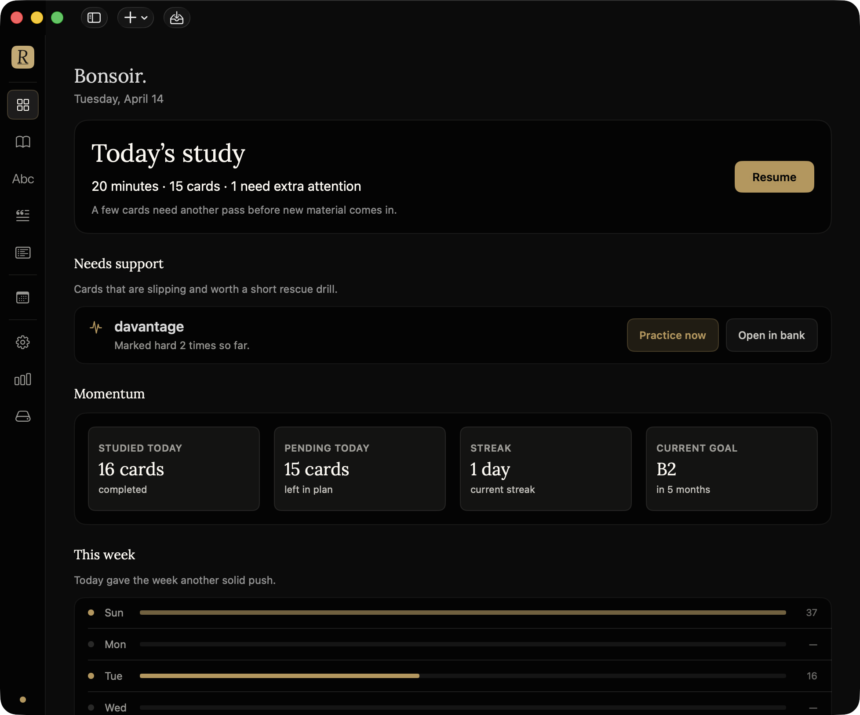Toggle the sidebar visibility
The image size is (860, 715).
95,18
